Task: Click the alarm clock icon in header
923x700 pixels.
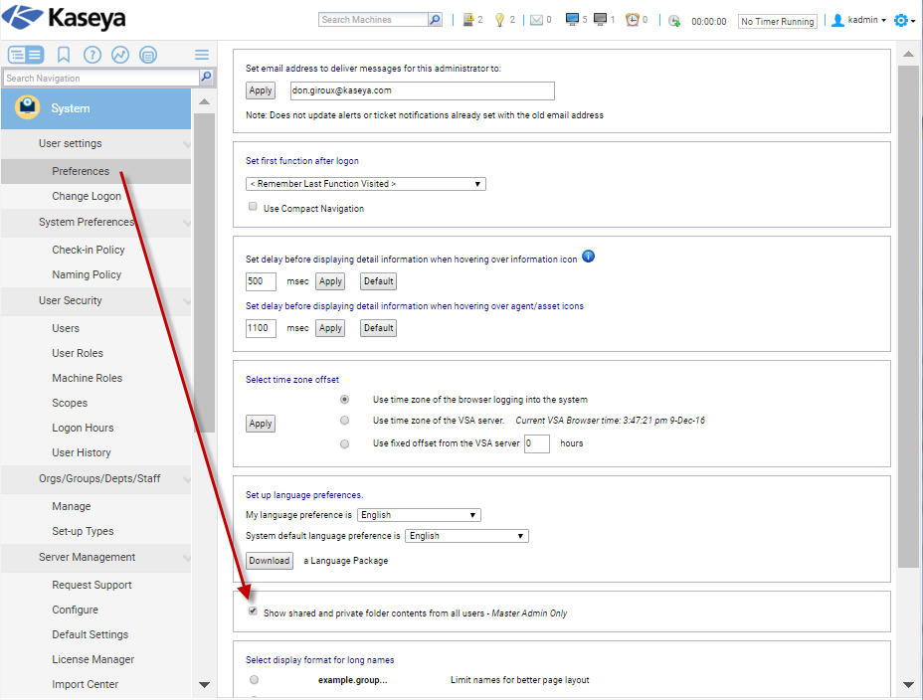Action: coord(633,20)
